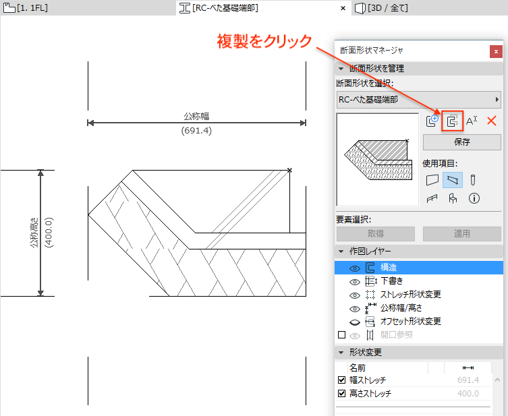Switch to the 3D / 全て tab

381,8
